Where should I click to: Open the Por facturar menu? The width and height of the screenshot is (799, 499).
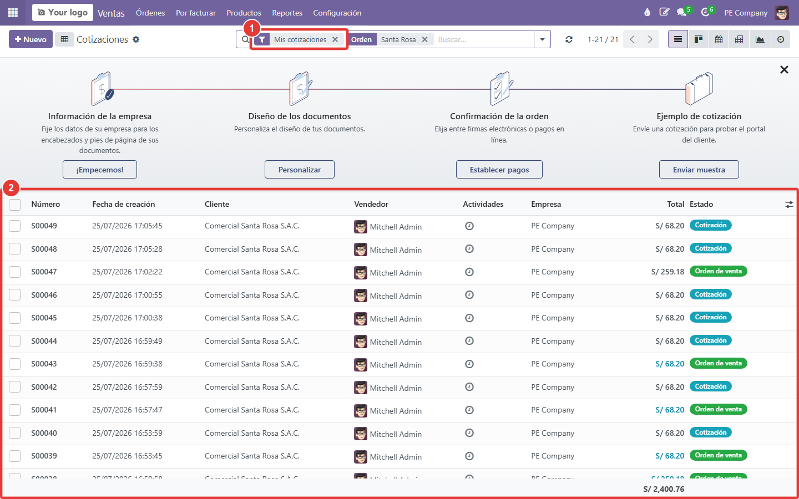point(196,13)
